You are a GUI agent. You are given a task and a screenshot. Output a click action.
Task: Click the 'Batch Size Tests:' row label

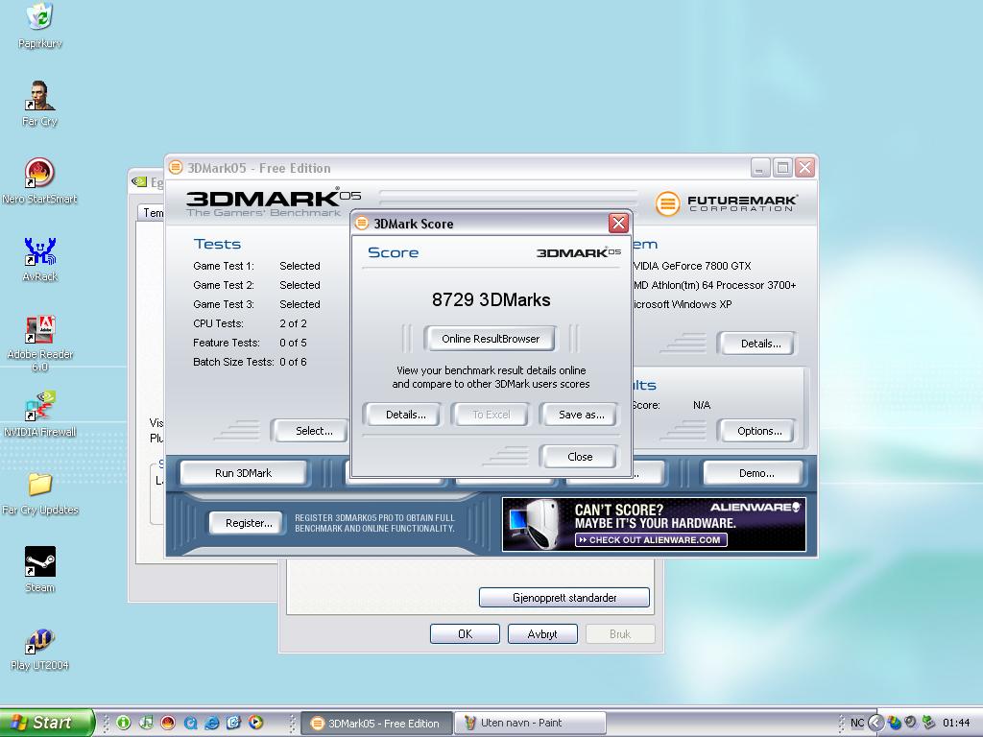tap(233, 362)
